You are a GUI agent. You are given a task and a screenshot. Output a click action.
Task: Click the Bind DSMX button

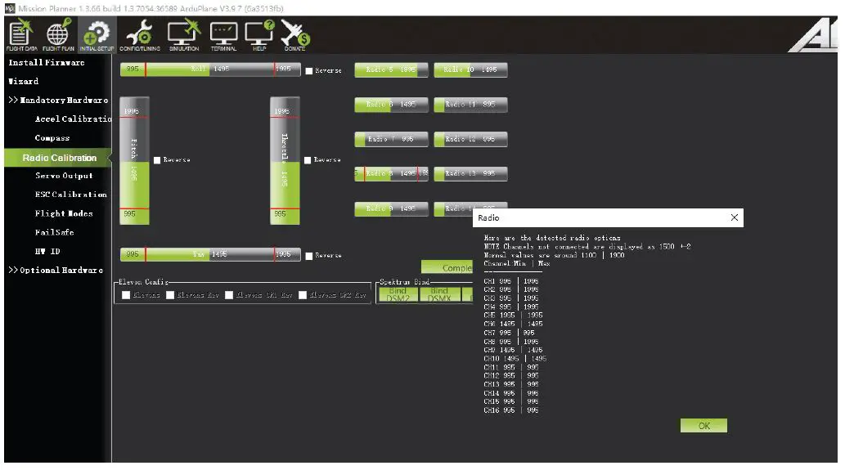pos(439,294)
